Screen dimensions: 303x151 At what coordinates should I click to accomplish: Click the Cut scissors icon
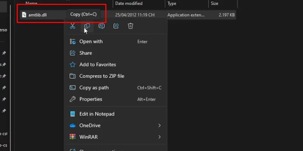click(x=72, y=26)
